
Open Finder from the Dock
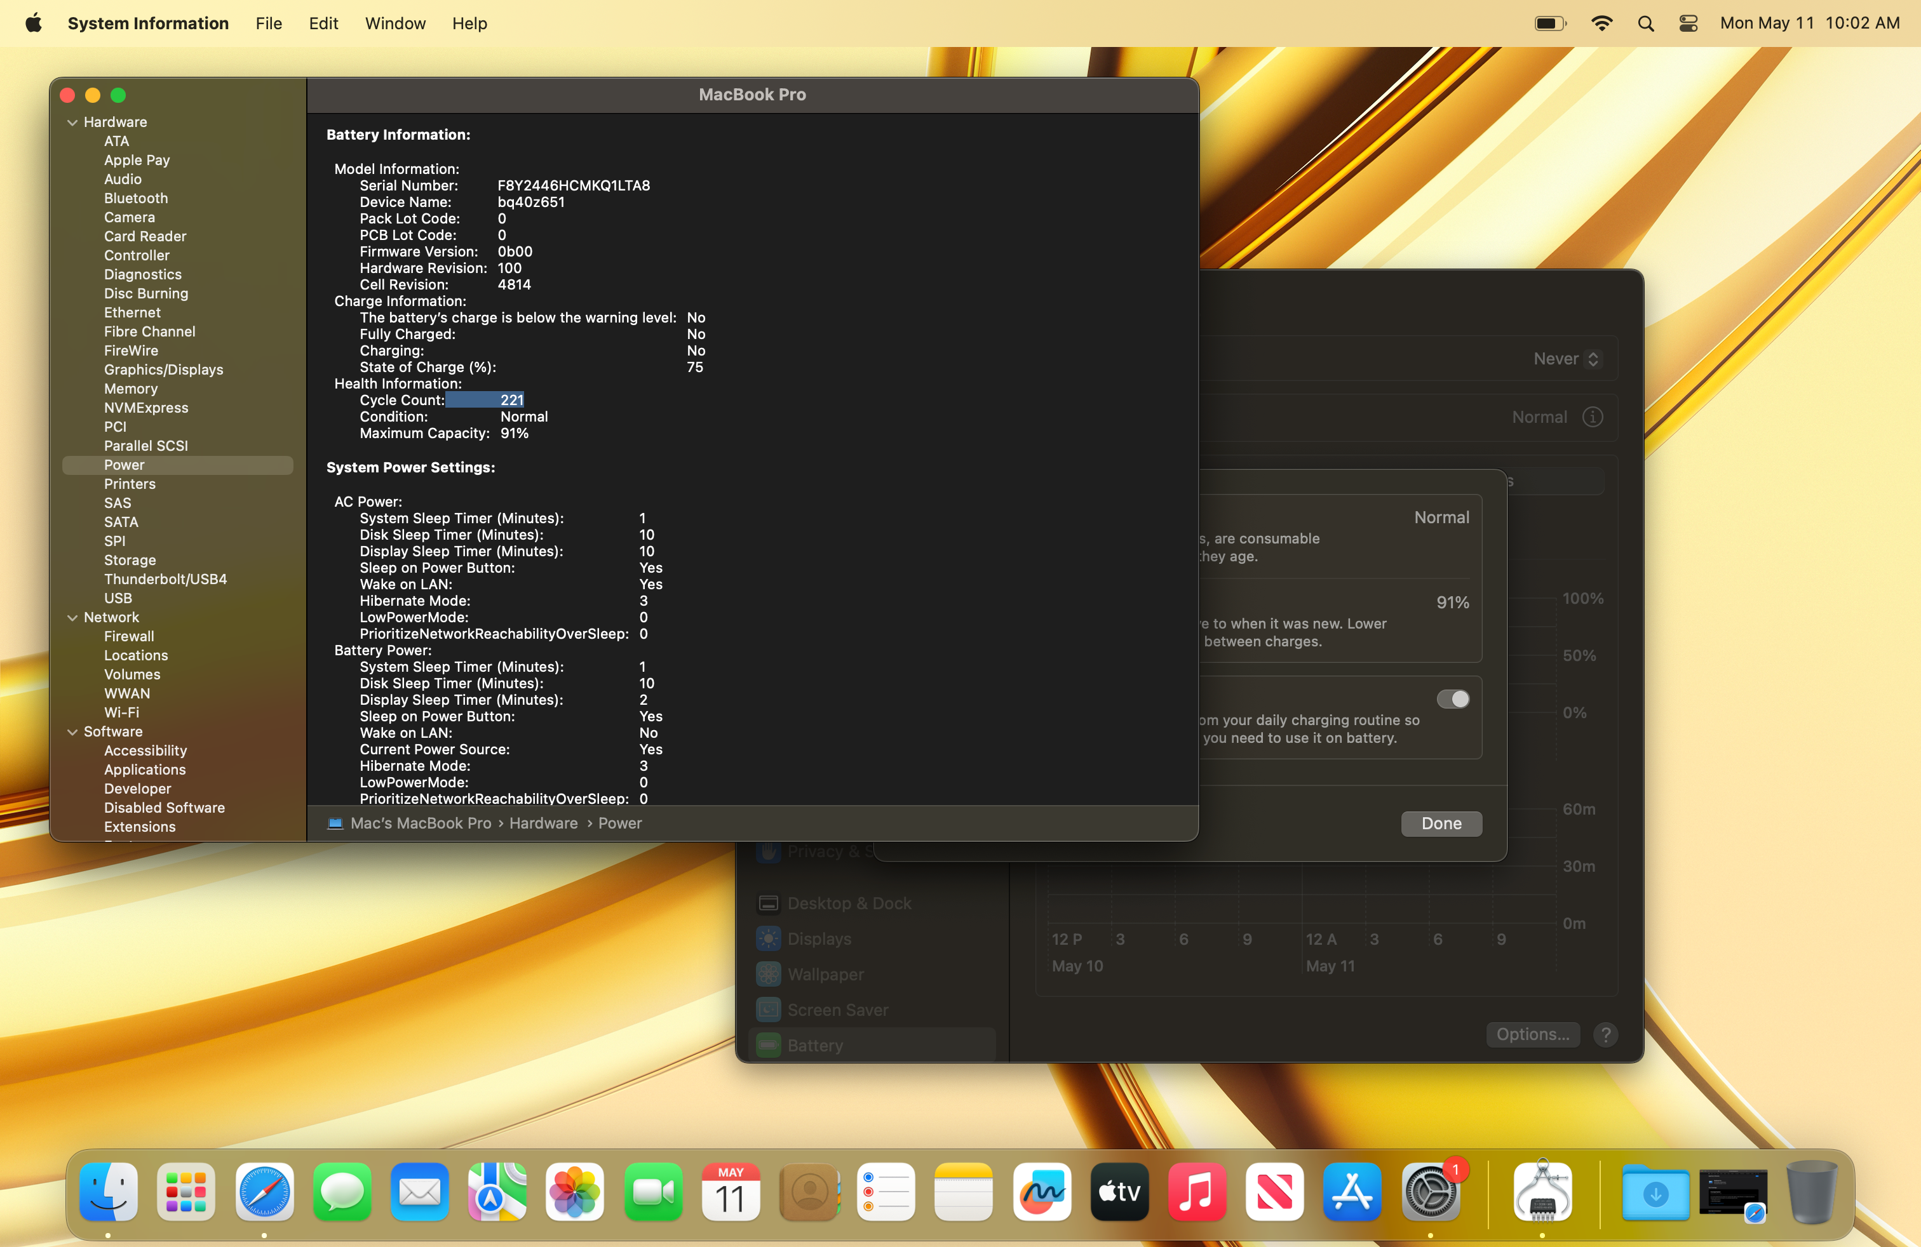click(x=108, y=1191)
